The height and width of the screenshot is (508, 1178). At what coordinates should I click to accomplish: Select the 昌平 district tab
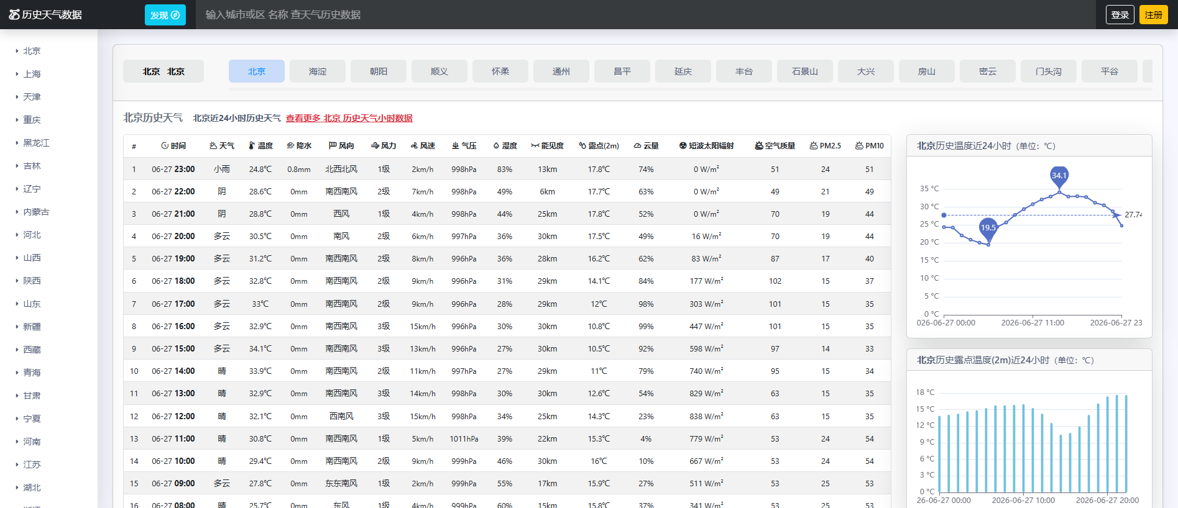coord(622,71)
